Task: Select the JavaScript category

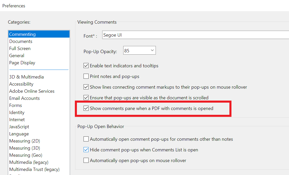Action: pos(19,126)
